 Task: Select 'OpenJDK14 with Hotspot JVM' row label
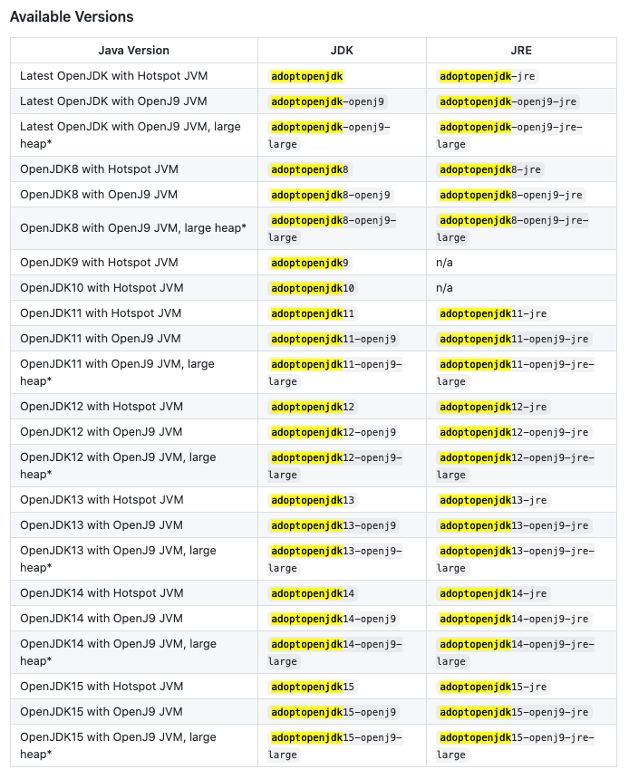tap(102, 593)
